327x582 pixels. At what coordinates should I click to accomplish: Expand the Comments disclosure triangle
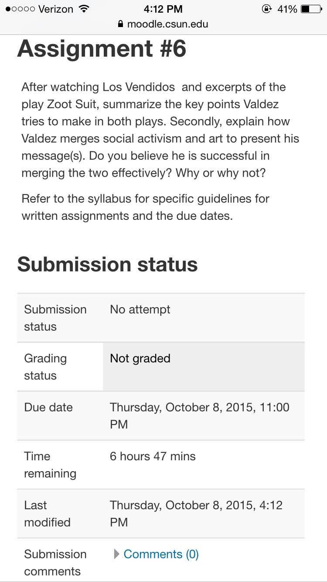116,554
